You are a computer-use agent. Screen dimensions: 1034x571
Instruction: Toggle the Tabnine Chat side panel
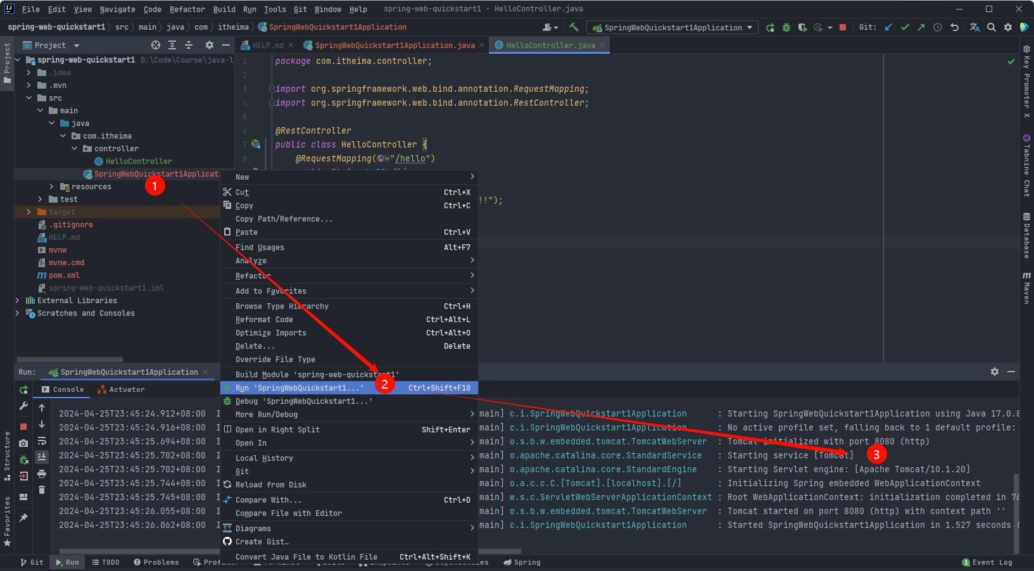coord(1026,165)
